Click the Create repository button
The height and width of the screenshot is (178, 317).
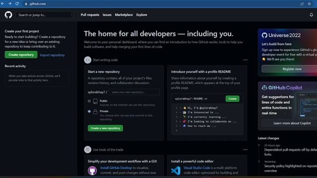pos(21,55)
